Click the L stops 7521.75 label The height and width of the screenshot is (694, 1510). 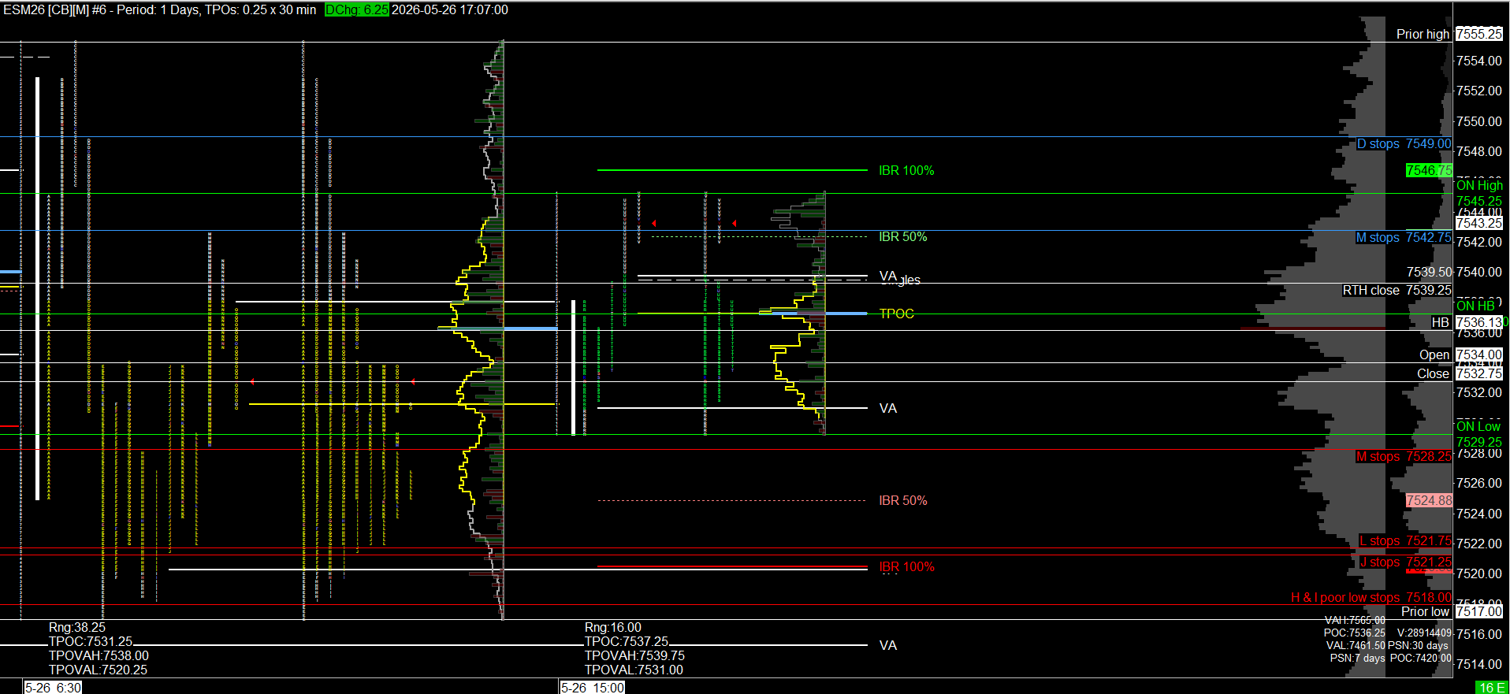1405,540
